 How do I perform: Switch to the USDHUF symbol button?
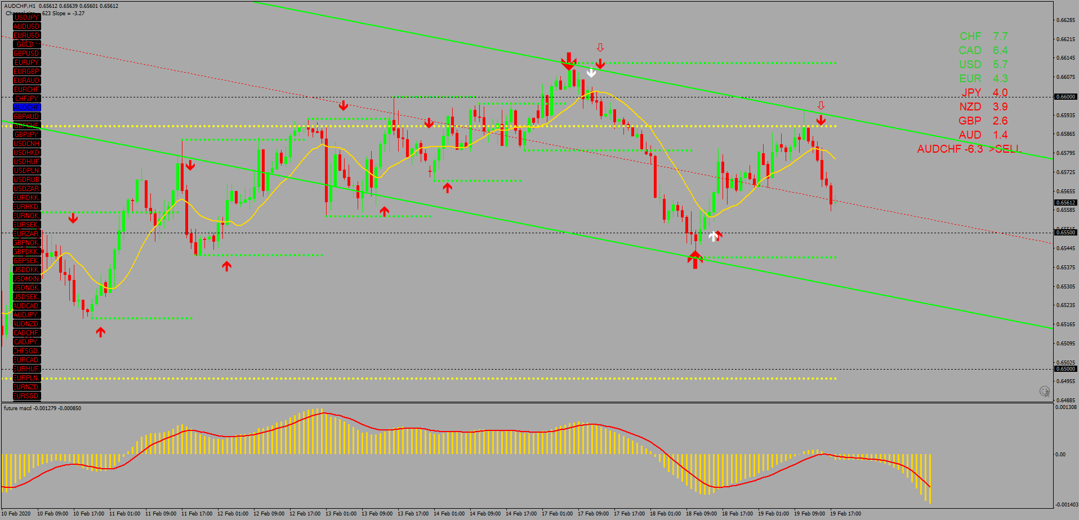click(27, 162)
